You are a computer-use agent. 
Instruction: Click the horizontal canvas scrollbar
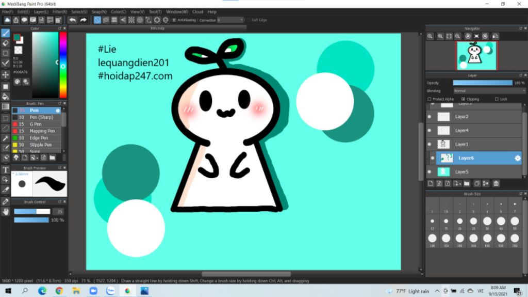point(246,274)
